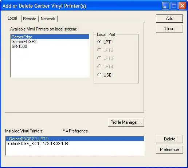Select GerberEDGE2 in available printers list
Viewport: 188px width, 168px height.
pos(50,42)
